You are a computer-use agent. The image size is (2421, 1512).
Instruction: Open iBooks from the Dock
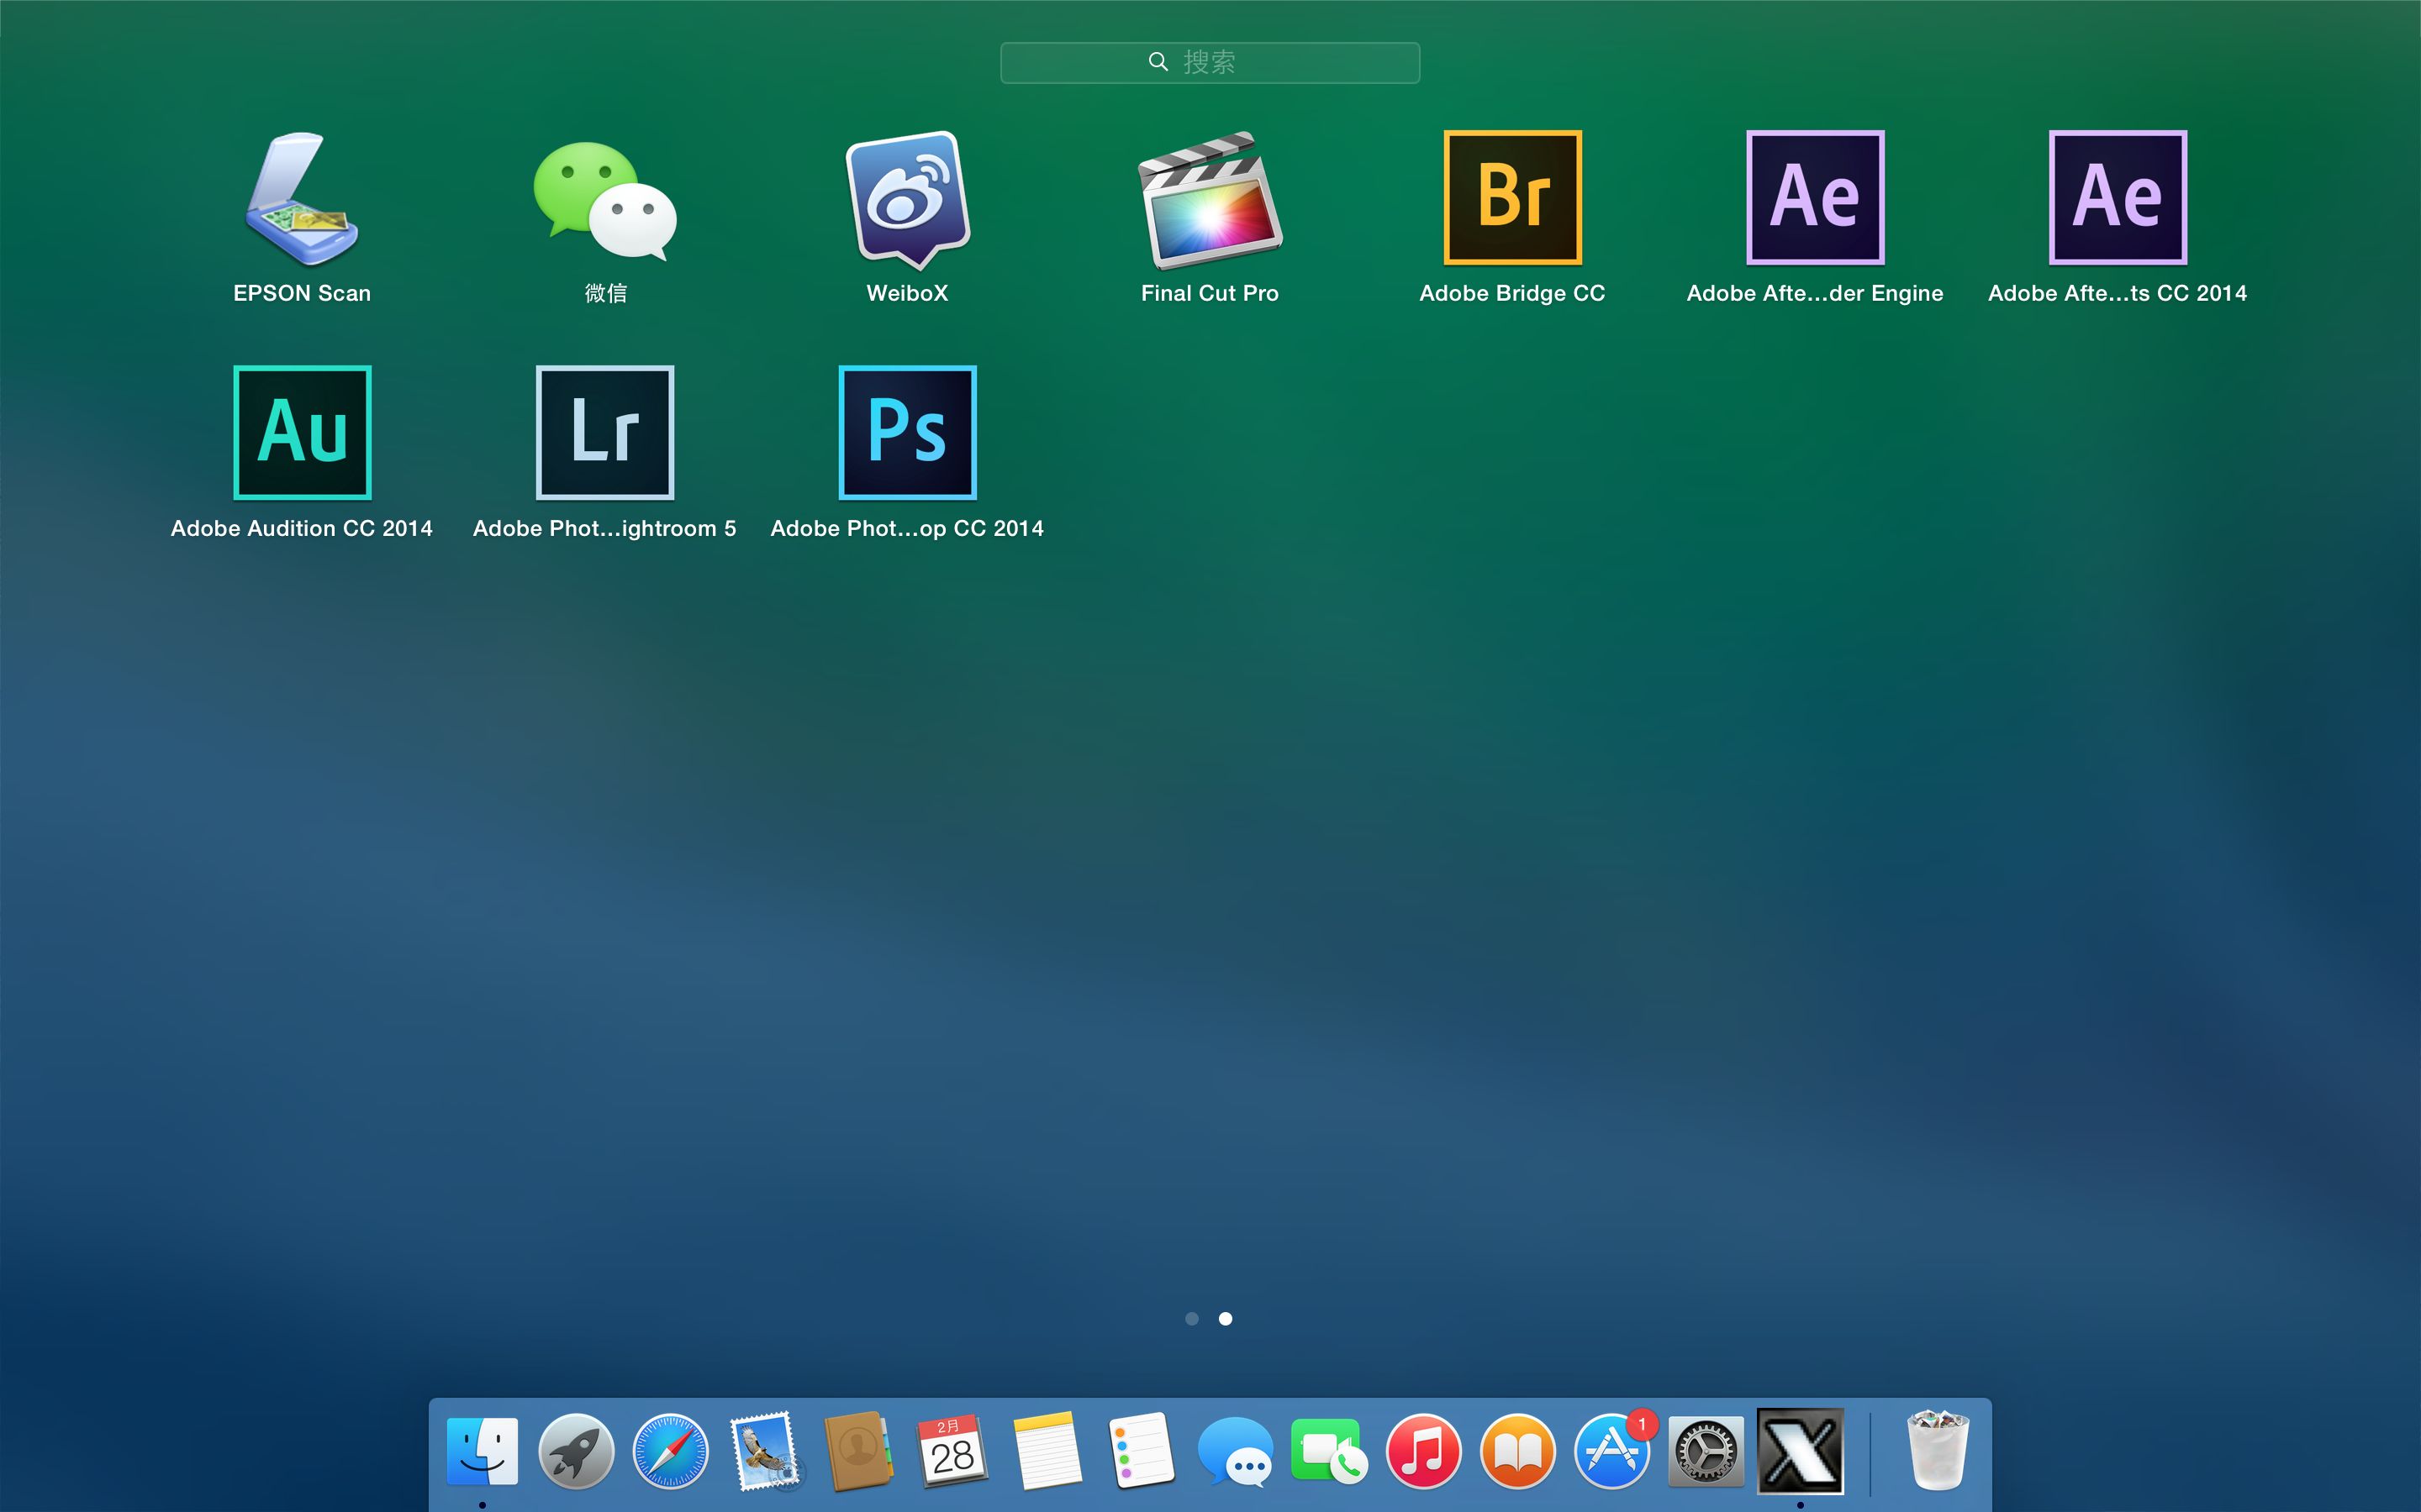pos(1517,1452)
